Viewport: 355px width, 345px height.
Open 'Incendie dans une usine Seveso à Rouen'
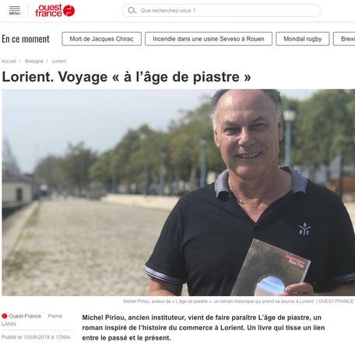[209, 39]
